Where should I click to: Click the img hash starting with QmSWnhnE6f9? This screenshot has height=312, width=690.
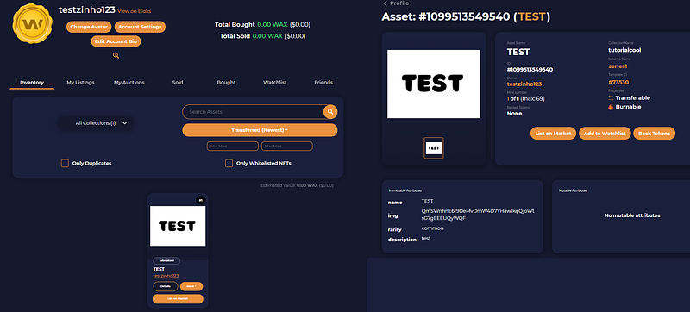478,215
